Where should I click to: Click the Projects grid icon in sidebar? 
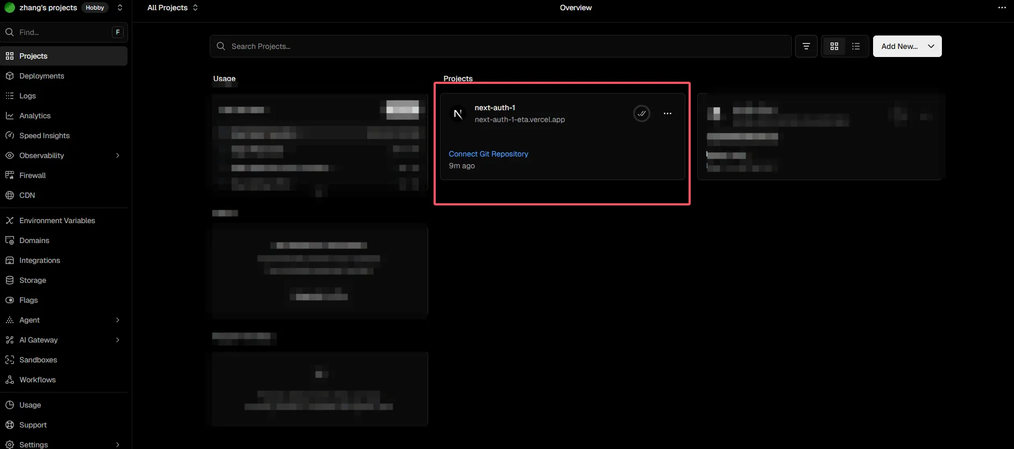[x=10, y=56]
